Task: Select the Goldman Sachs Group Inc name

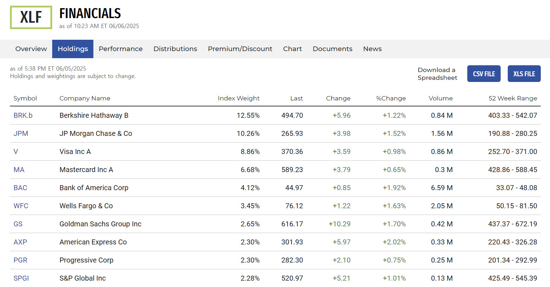Action: point(100,224)
